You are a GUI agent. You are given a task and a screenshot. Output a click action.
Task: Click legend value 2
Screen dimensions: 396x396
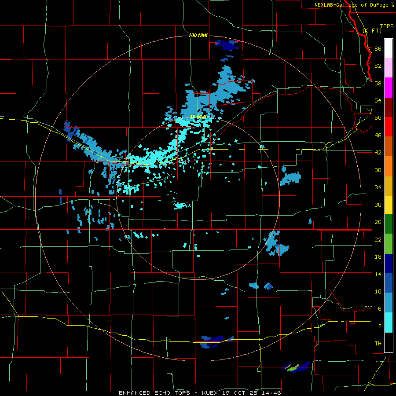tap(380, 326)
